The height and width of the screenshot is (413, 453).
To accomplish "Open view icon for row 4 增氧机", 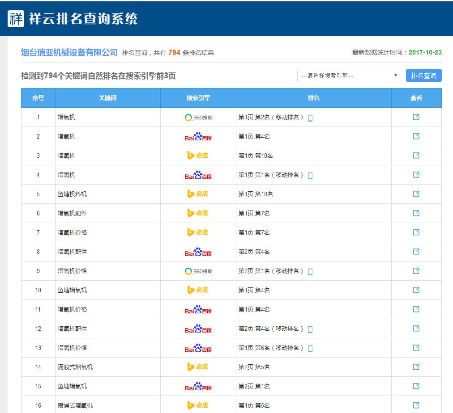I will click(x=416, y=174).
